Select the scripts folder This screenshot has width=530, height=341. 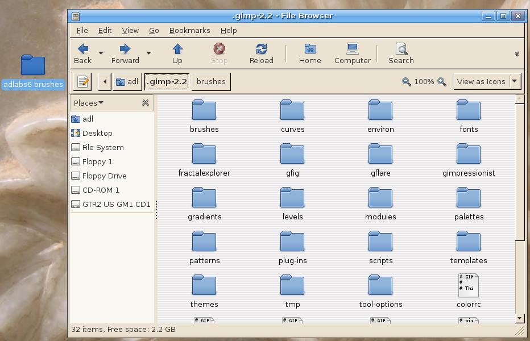380,247
